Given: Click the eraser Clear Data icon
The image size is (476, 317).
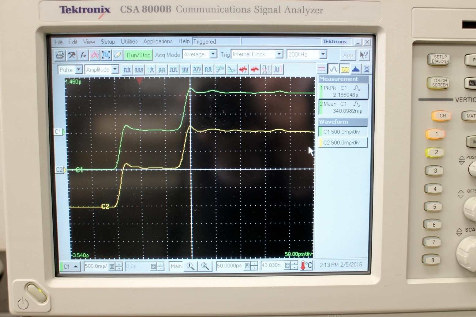Looking at the screenshot, I should pos(118,55).
